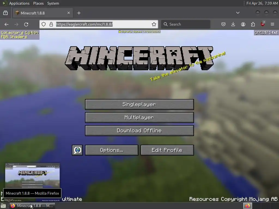Viewport: 279px width, 209px height.
Task: Click the Download Offline button
Action: [x=139, y=131]
